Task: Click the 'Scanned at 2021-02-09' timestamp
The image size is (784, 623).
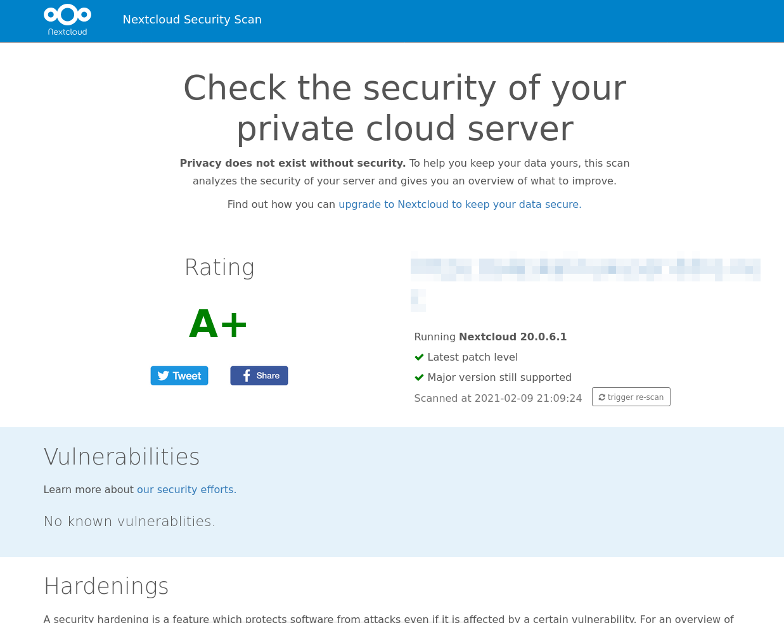Action: (498, 399)
